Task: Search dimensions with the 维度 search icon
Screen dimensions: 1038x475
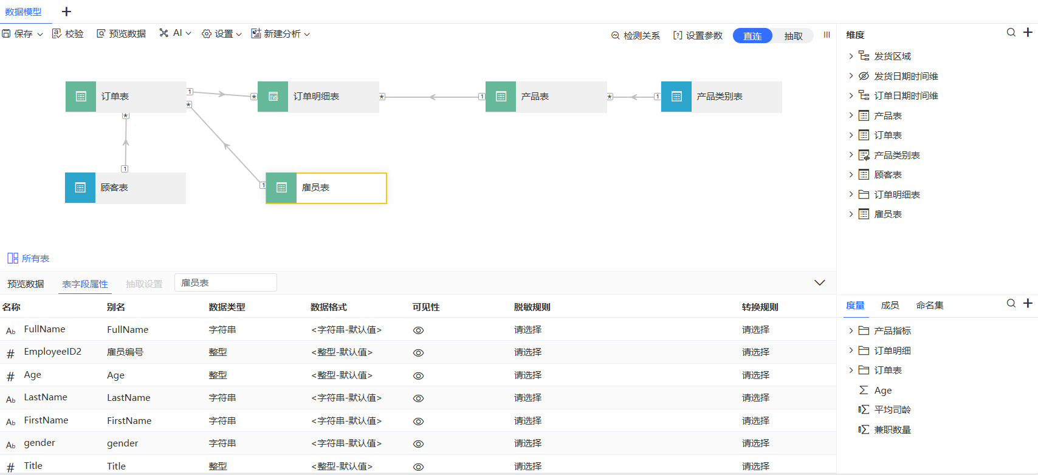Action: 1011,33
